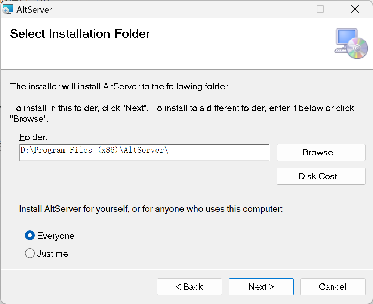
Task: Click the AltServer window title text
Action: pos(34,10)
